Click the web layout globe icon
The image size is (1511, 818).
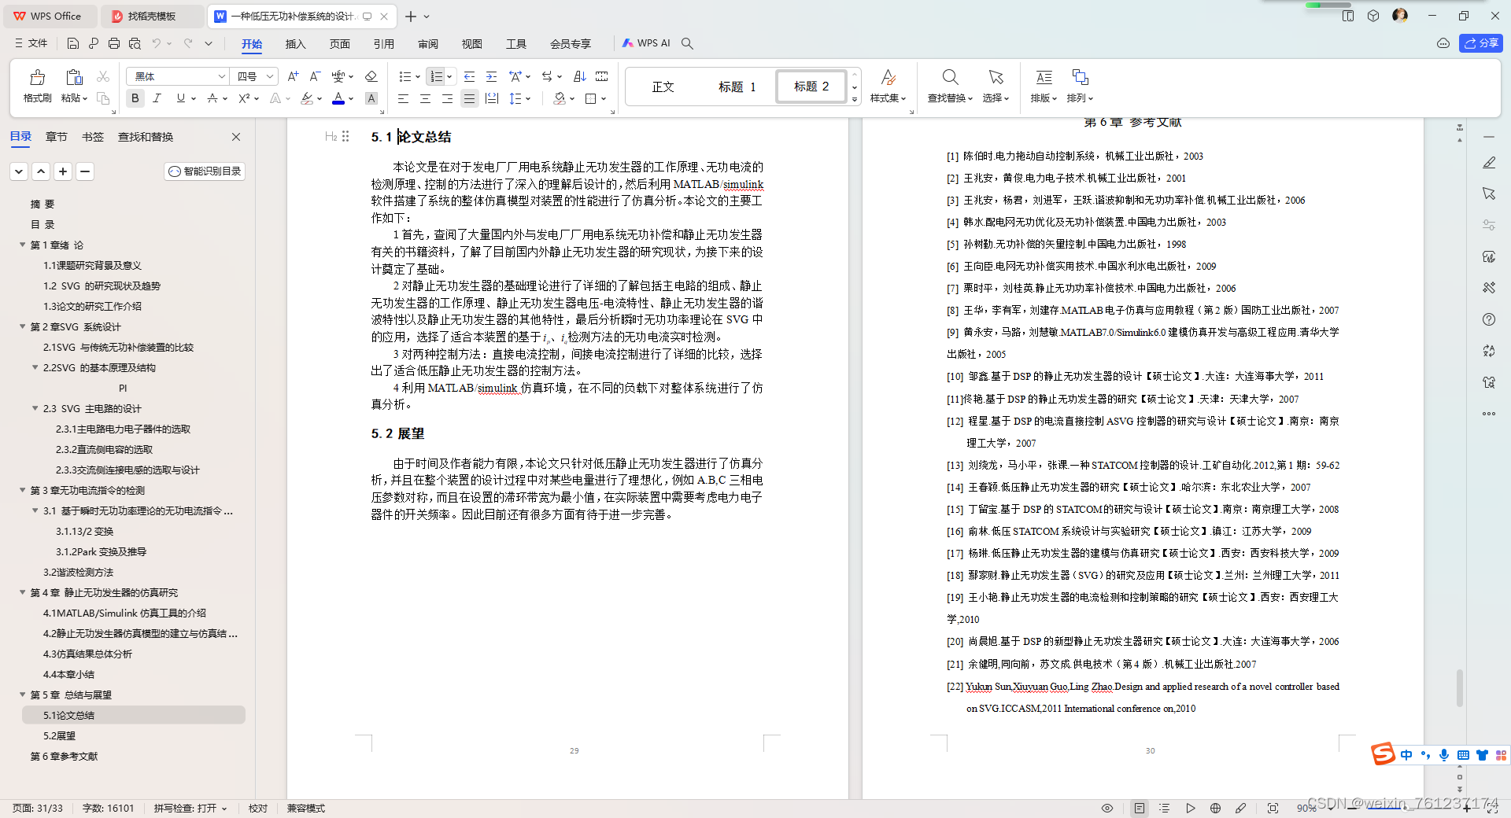[x=1215, y=808]
